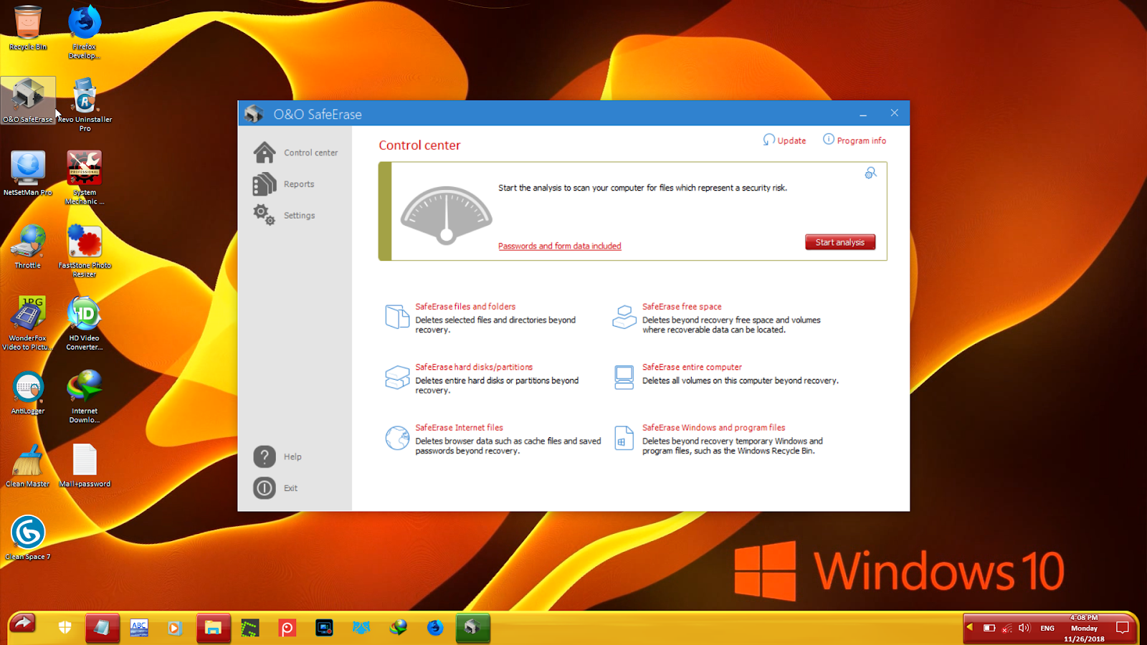Select Help in sidebar
The width and height of the screenshot is (1147, 645).
292,457
